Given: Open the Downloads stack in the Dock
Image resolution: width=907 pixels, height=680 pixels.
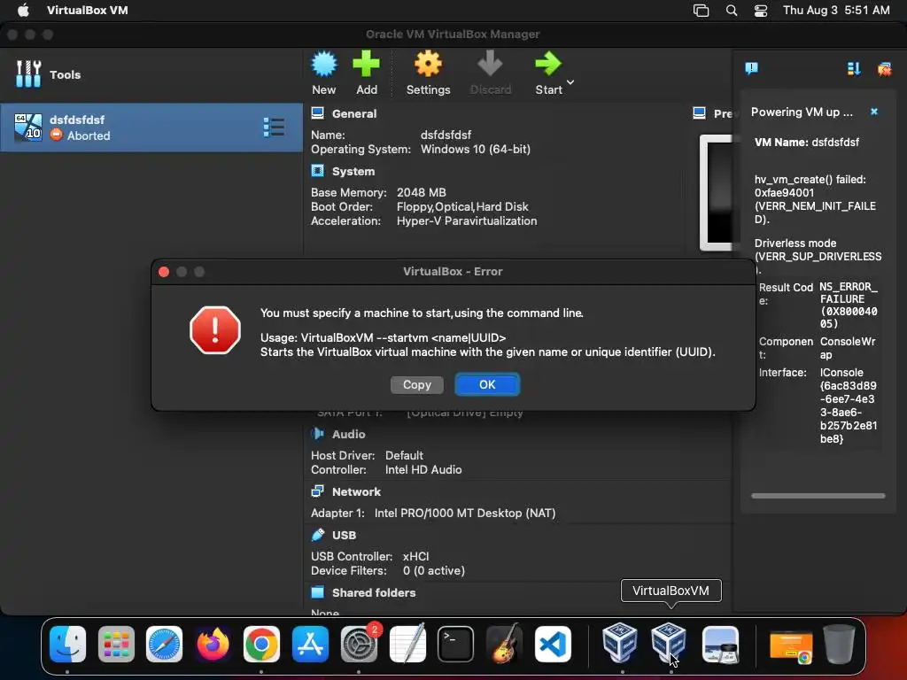Looking at the screenshot, I should click(x=791, y=645).
